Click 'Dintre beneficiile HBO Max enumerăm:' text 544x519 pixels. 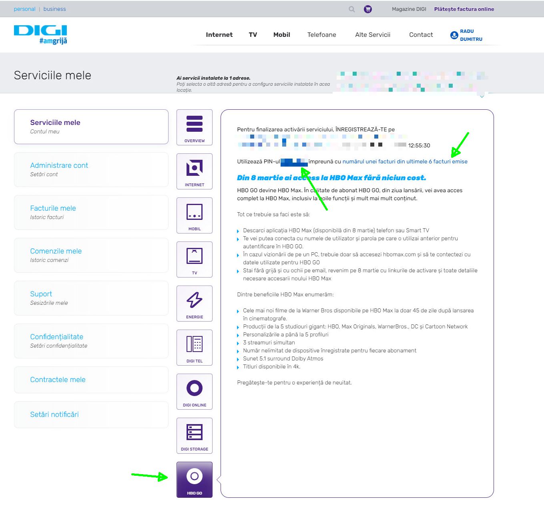click(x=285, y=294)
